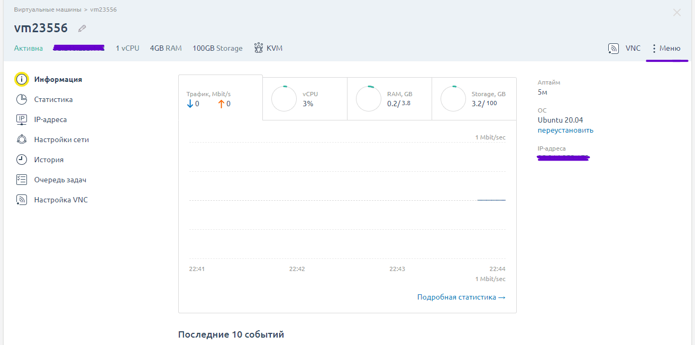Click the Очередь задач checklist icon
695x345 pixels.
click(x=21, y=180)
